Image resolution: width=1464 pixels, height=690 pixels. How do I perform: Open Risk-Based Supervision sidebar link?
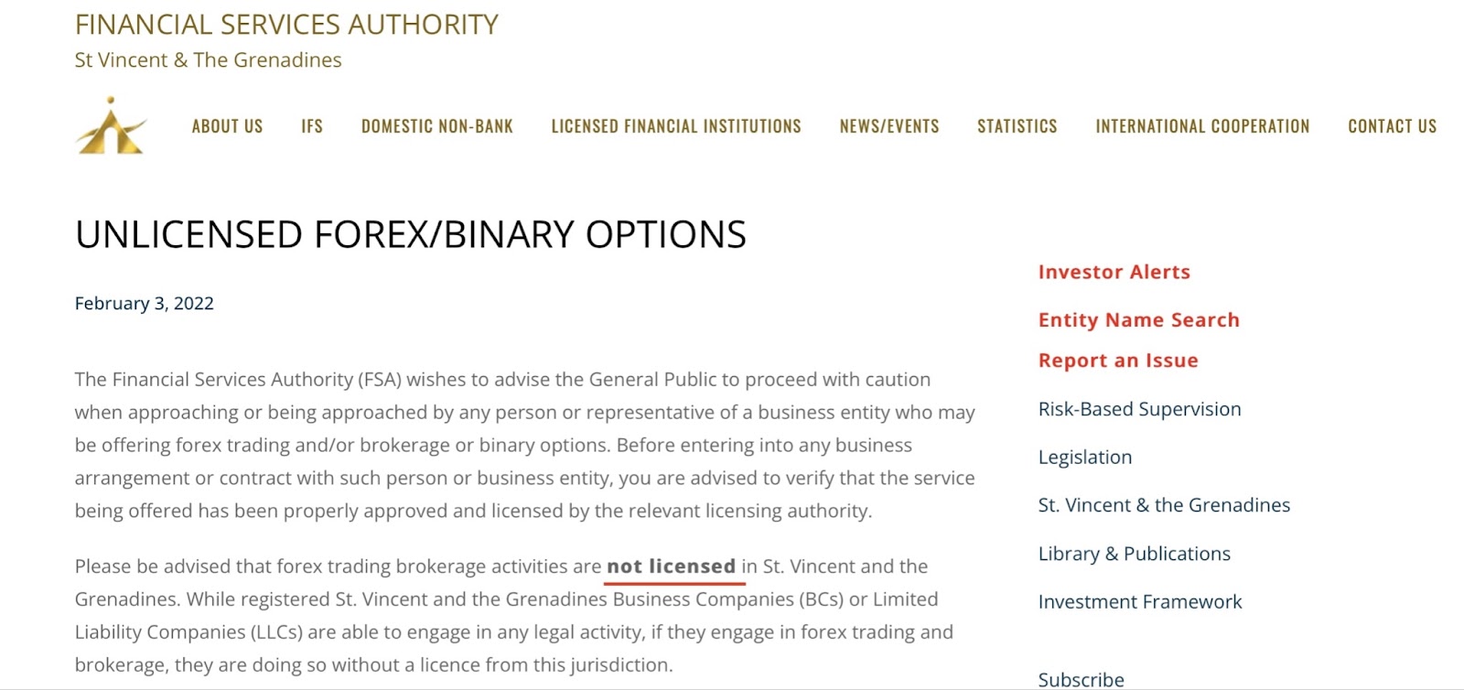(x=1139, y=409)
